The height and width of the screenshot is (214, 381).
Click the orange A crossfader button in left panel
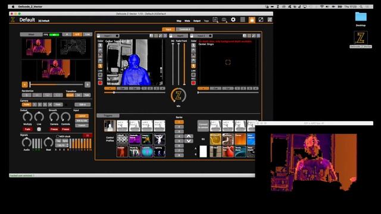(x=24, y=84)
